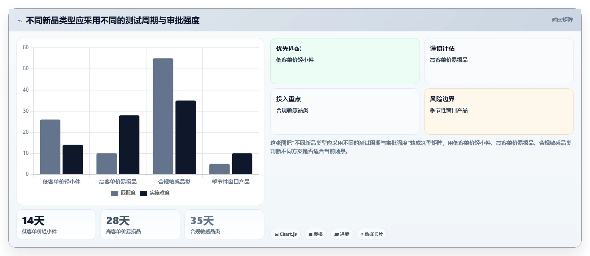Click 低客单价轻小件 text in 优先匹配 card

(x=295, y=60)
